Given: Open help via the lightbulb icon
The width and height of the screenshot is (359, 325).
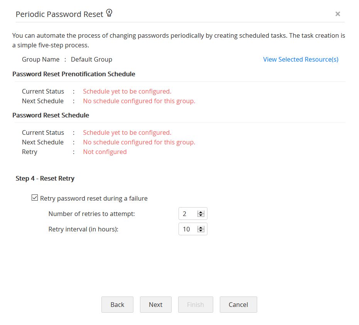Looking at the screenshot, I should click(109, 13).
